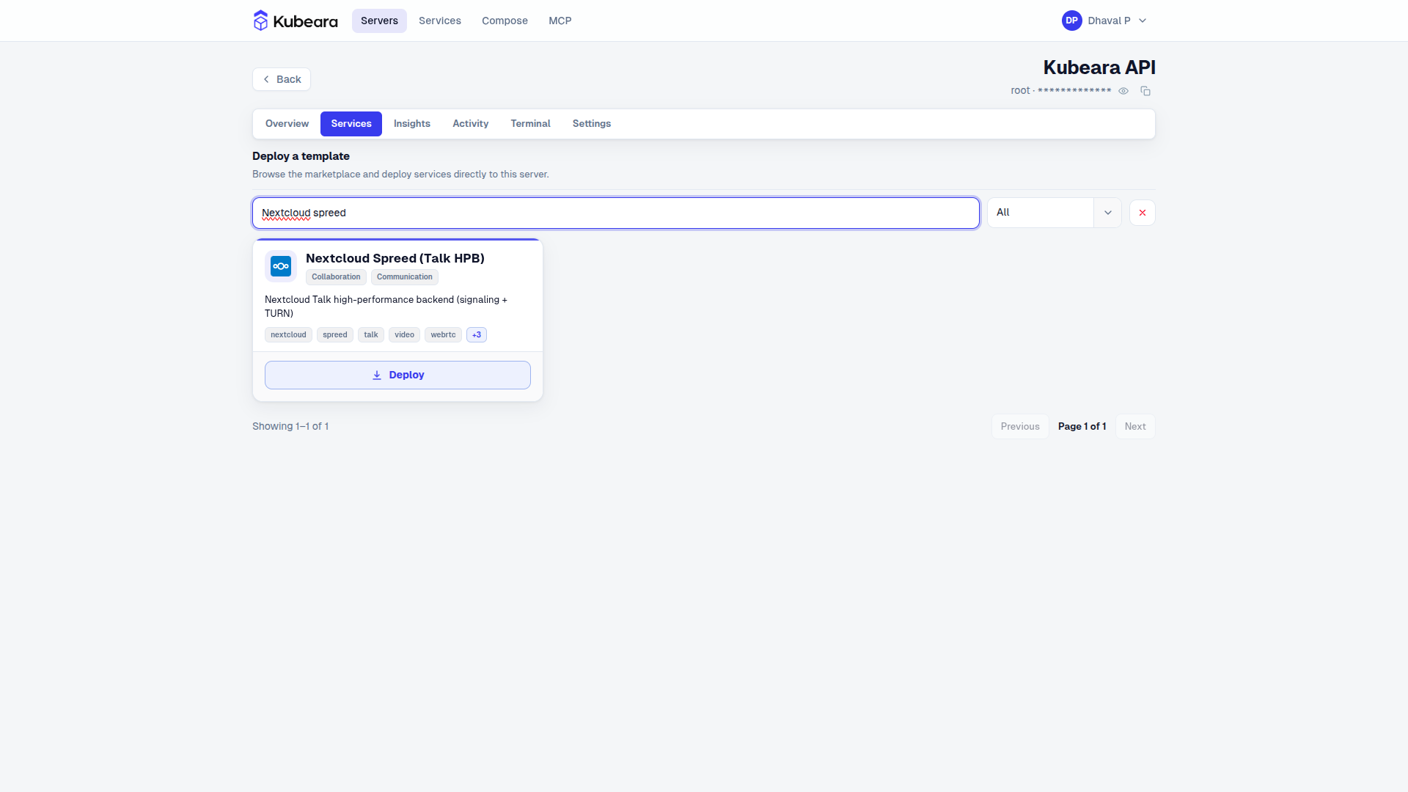1408x792 pixels.
Task: Open the Servers nav item
Action: pos(379,21)
